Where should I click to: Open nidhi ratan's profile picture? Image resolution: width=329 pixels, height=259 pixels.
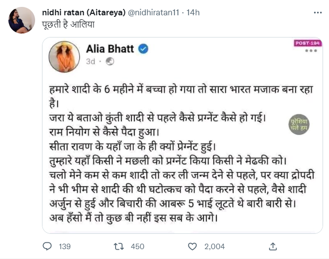[x=21, y=20]
